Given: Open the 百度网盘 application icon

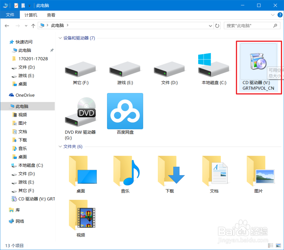Looking at the screenshot, I should pyautogui.click(x=125, y=111).
